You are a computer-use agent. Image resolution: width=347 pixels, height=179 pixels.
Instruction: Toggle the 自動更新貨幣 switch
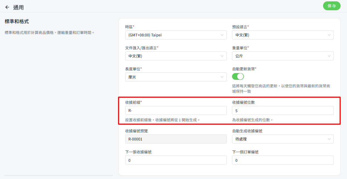(x=238, y=77)
